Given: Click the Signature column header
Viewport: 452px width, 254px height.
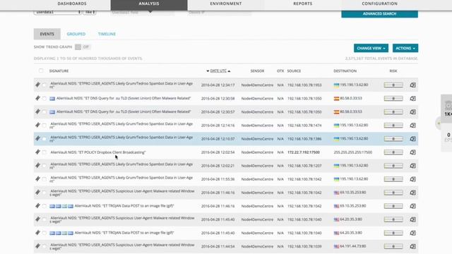Looking at the screenshot, I should coord(59,71).
